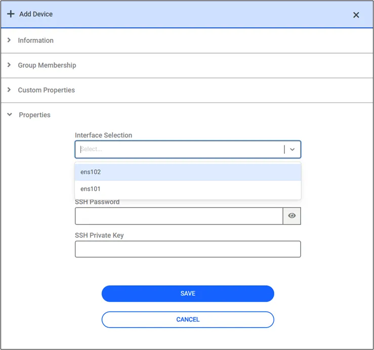This screenshot has width=374, height=350.
Task: Choose ens101 from the interface list
Action: click(x=188, y=189)
